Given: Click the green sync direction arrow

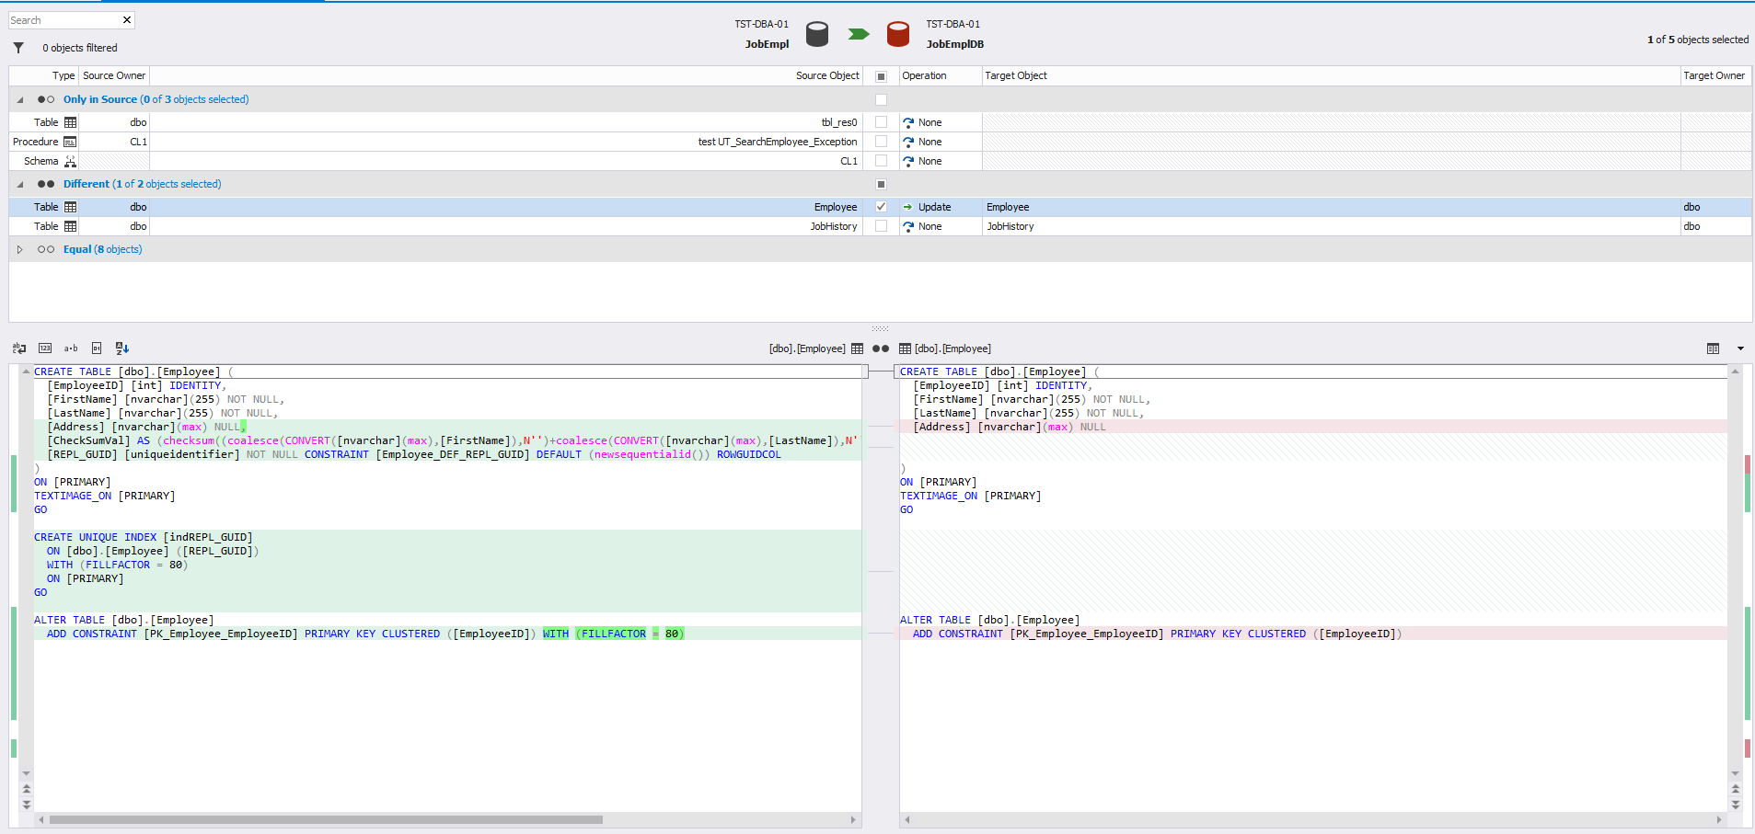Looking at the screenshot, I should tap(859, 34).
